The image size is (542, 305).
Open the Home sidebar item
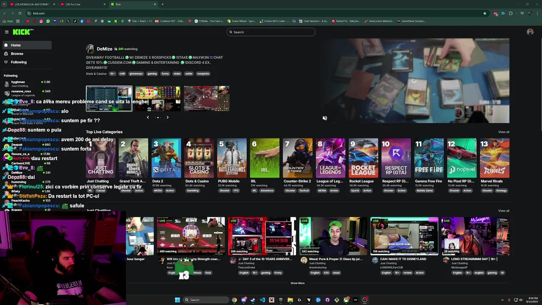tap(26, 45)
